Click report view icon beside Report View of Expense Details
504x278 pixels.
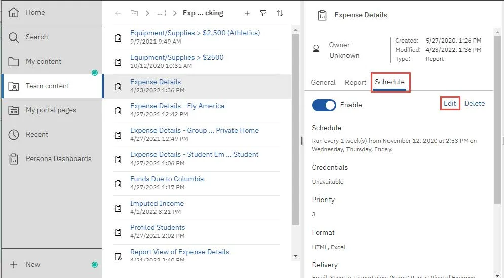pyautogui.click(x=118, y=257)
